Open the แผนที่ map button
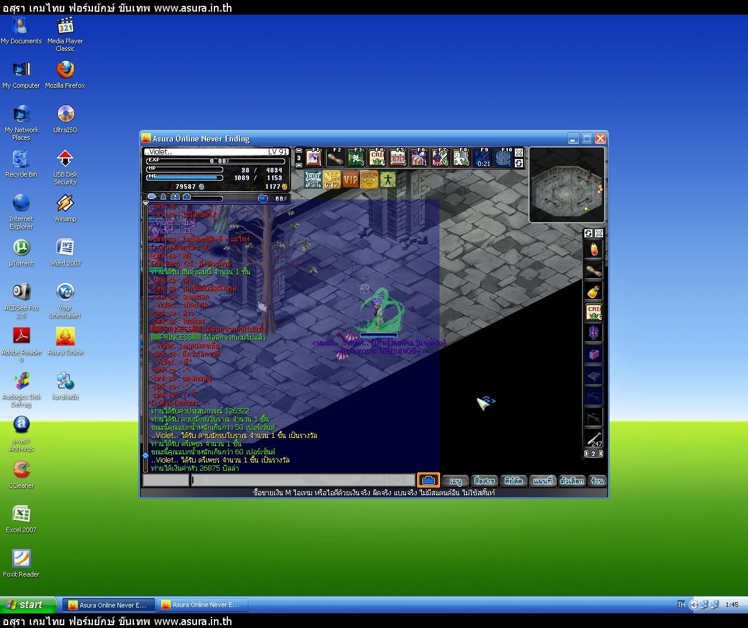 click(x=542, y=481)
